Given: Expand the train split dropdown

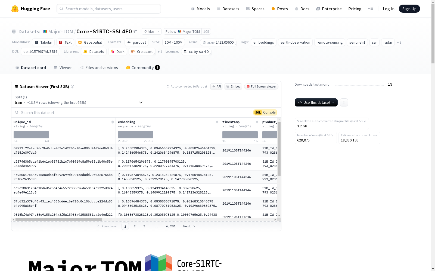Looking at the screenshot, I should coord(79,100).
